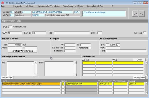149x98 pixels.
Task: Click the Info text area scroll up arrow
Action: click(35, 63)
